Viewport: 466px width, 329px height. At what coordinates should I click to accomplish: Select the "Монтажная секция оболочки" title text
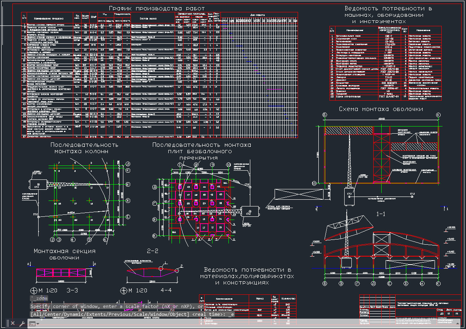[x=64, y=255]
